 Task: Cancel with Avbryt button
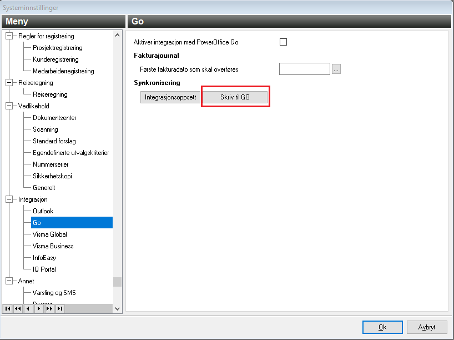[x=427, y=327]
